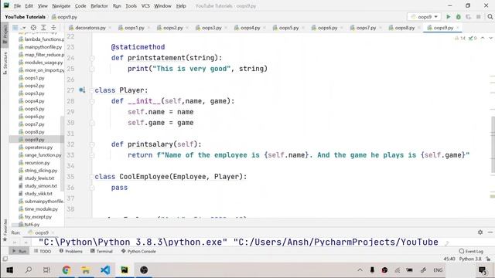
Task: Go to the previous highlighted error arrow
Action: (483, 38)
